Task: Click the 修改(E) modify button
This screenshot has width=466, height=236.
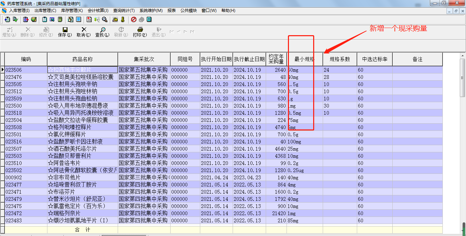Action: [46, 32]
